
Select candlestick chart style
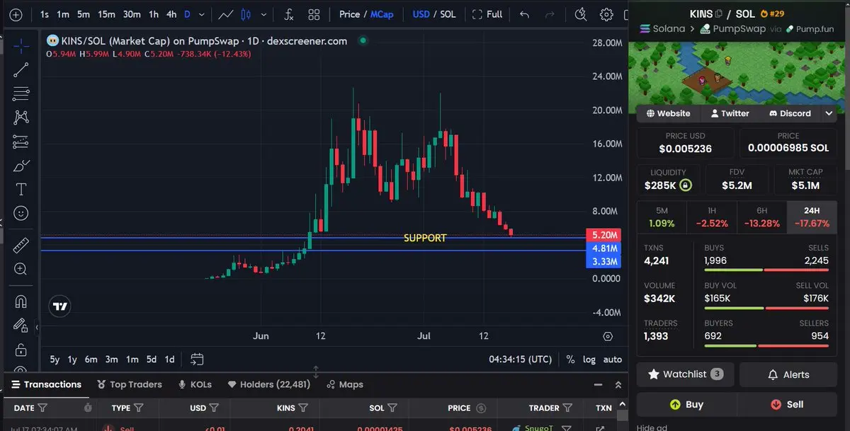pos(246,14)
